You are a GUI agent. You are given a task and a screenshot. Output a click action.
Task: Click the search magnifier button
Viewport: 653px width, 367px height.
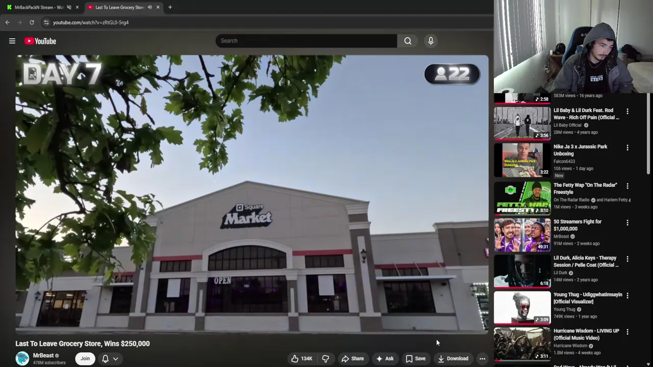point(408,41)
